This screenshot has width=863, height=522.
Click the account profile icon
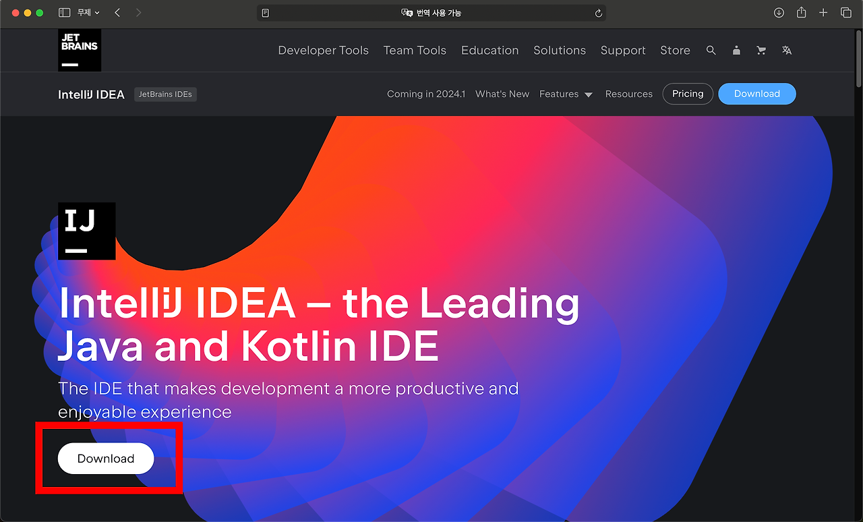(736, 50)
